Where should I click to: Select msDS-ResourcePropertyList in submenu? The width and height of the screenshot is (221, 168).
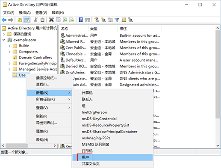112,125
